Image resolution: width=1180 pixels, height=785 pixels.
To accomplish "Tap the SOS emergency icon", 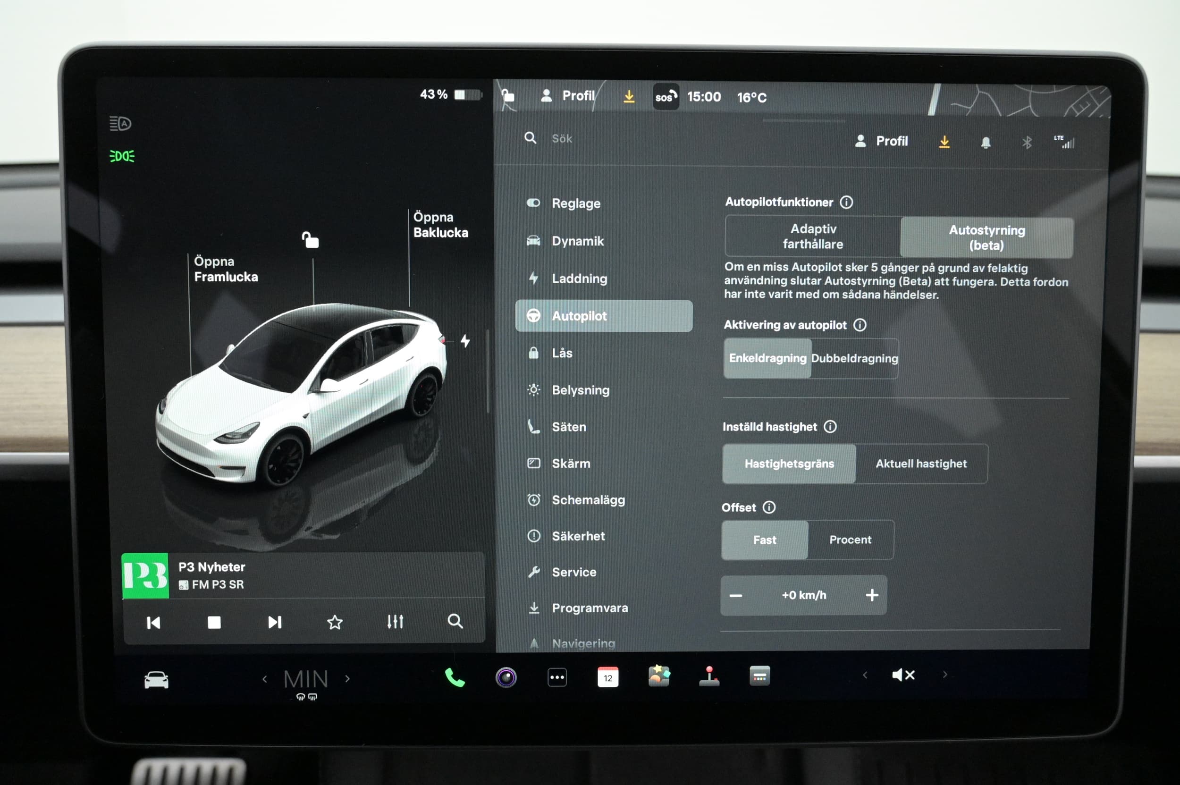I will [x=666, y=97].
